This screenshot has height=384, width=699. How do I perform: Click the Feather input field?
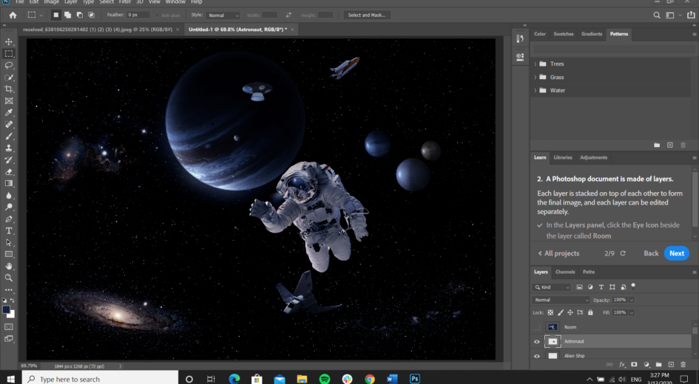[x=138, y=15]
